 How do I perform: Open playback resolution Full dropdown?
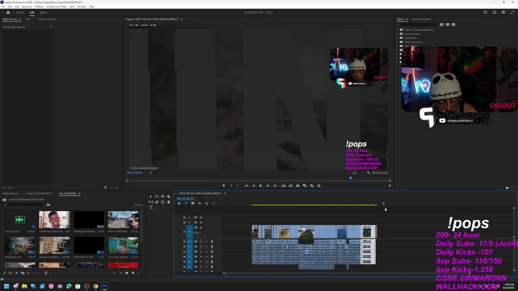tap(357, 173)
